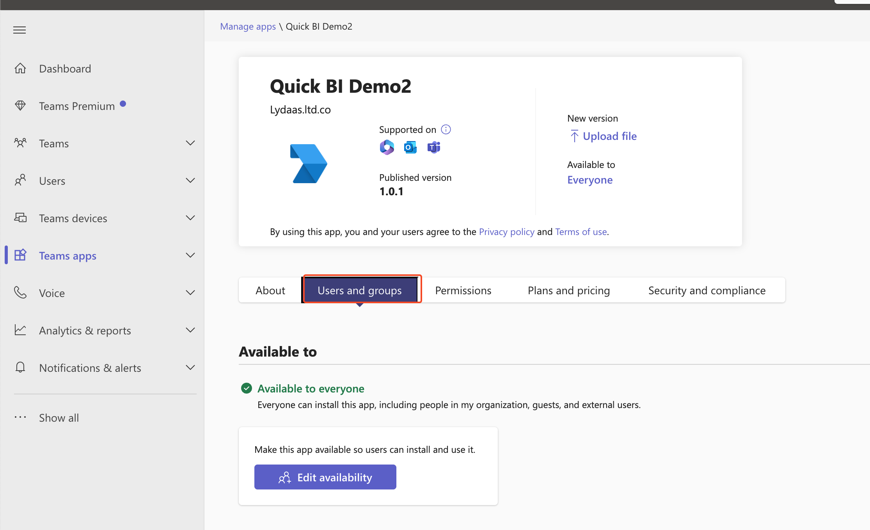The height and width of the screenshot is (530, 870).
Task: Click the Supported on info icon
Action: pyautogui.click(x=446, y=129)
